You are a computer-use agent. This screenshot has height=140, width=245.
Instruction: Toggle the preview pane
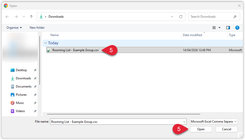[x=228, y=28]
